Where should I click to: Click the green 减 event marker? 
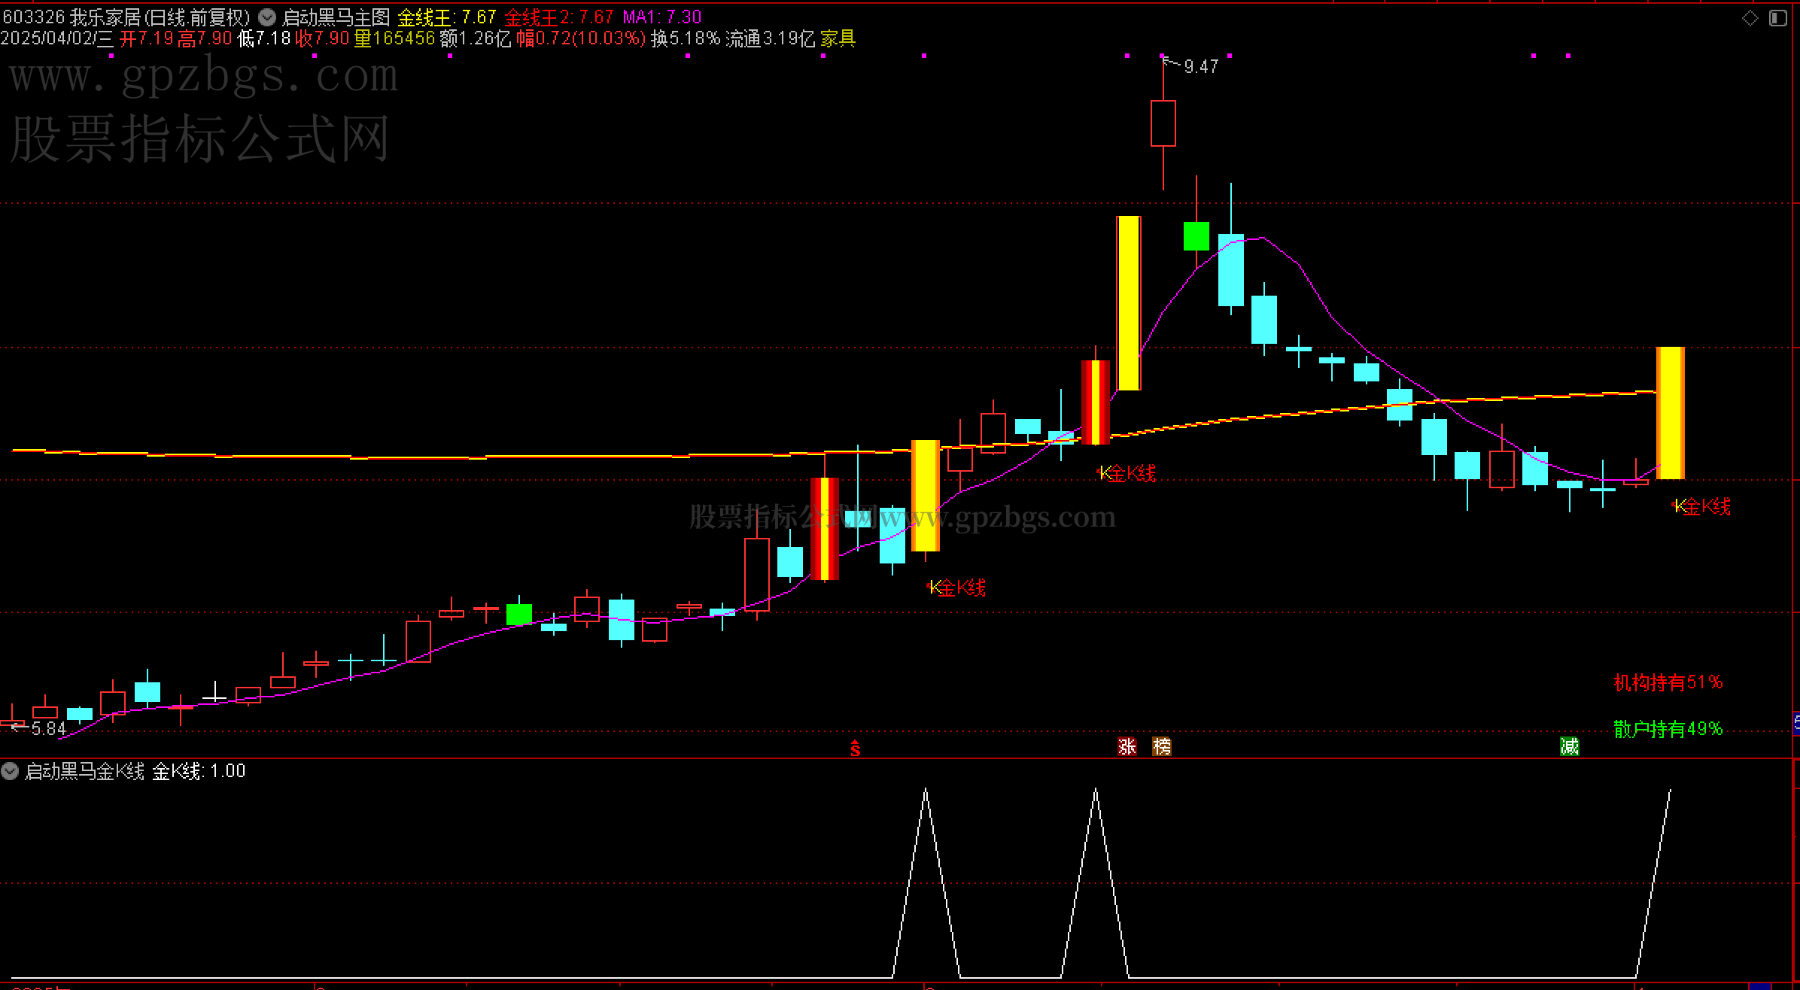[x=1569, y=746]
